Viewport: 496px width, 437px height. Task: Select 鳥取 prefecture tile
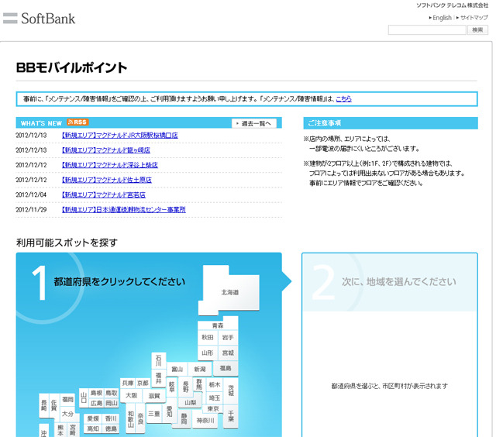(x=112, y=393)
